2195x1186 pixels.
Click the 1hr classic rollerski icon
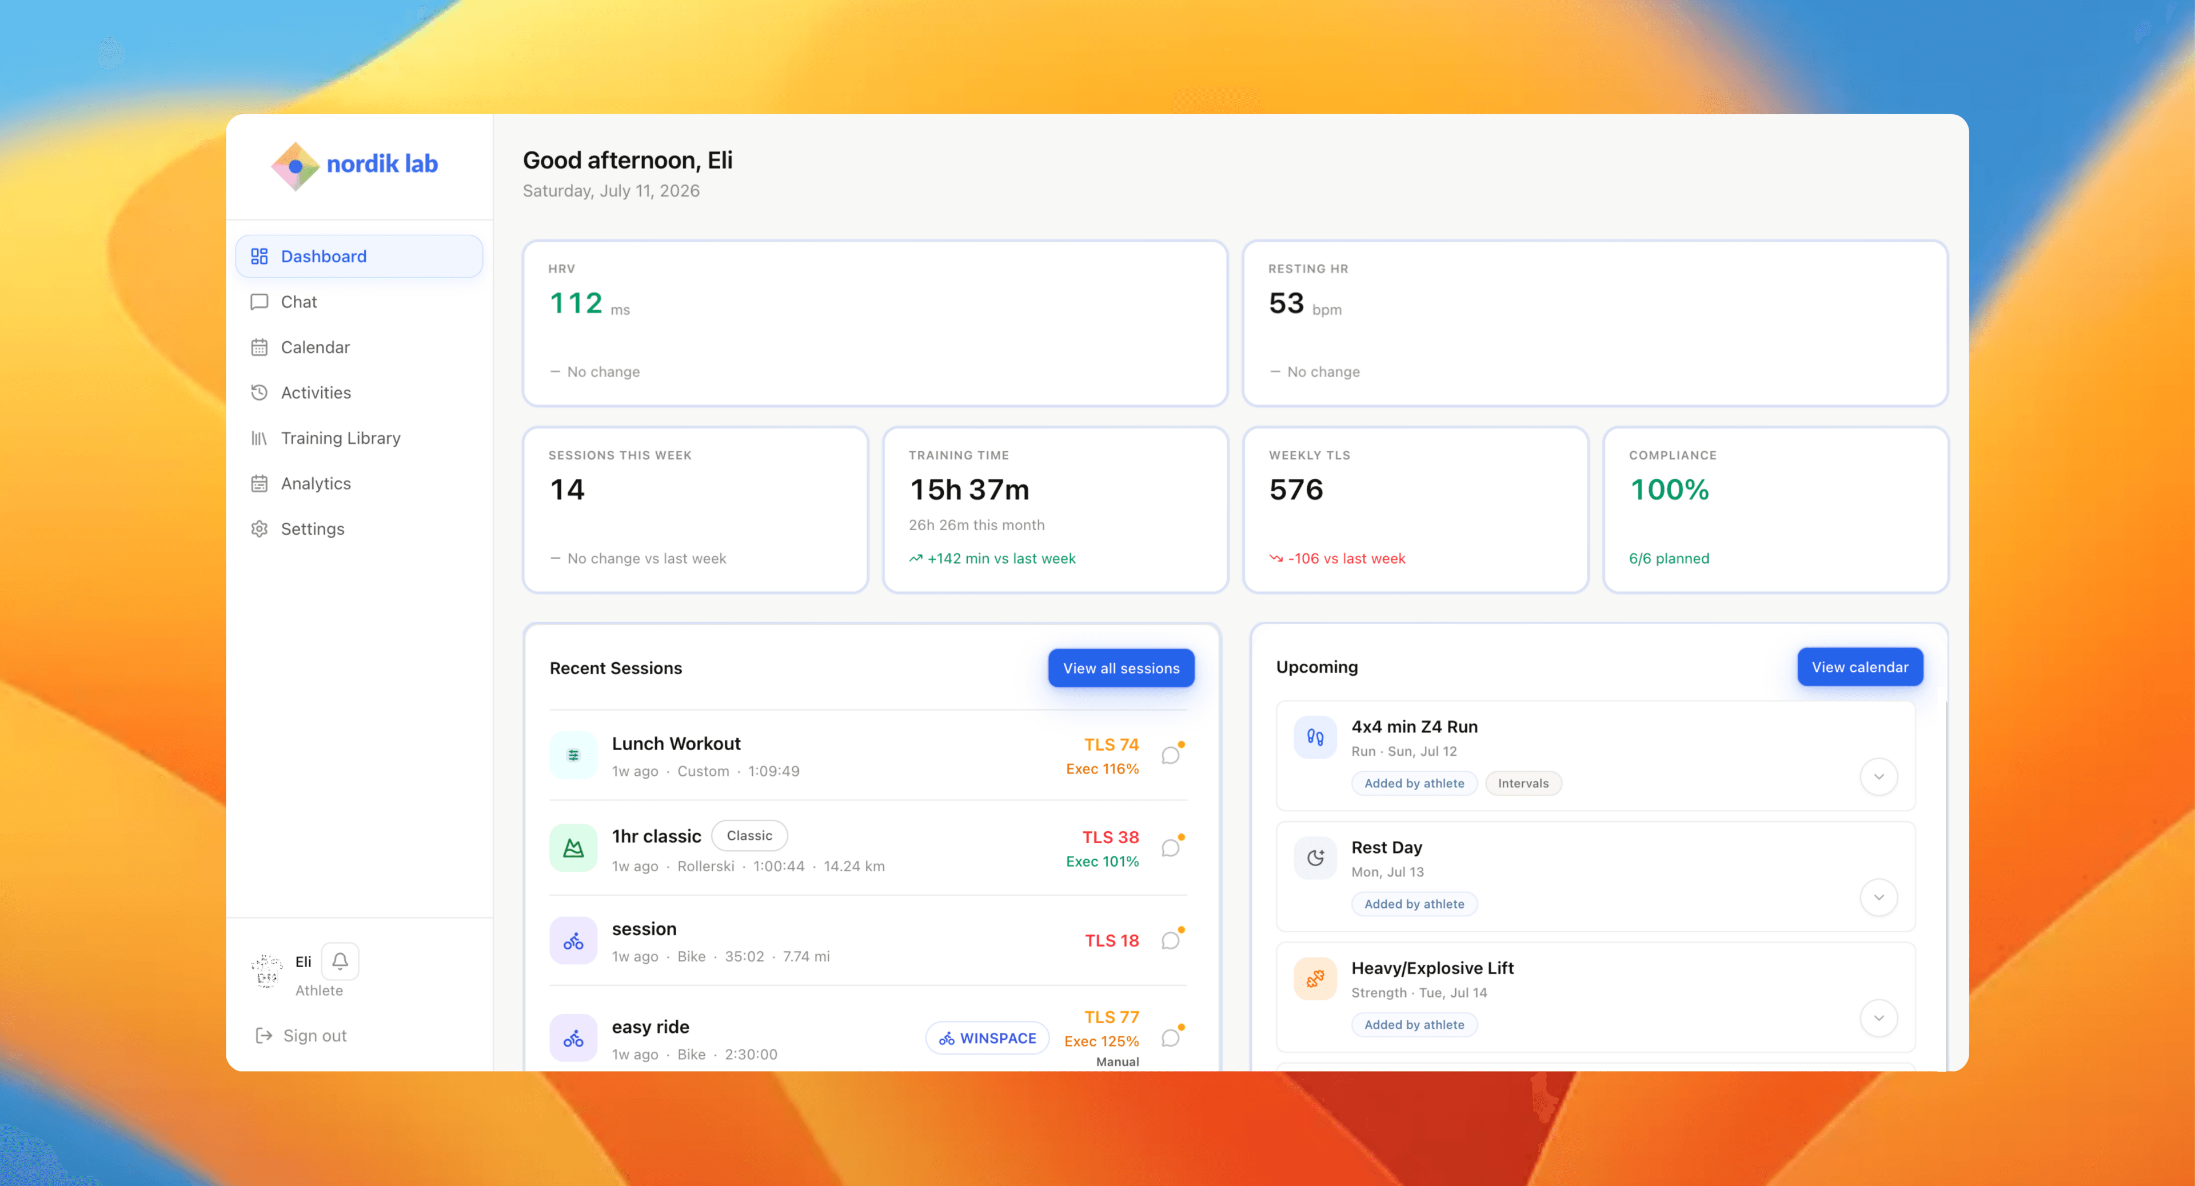(573, 848)
